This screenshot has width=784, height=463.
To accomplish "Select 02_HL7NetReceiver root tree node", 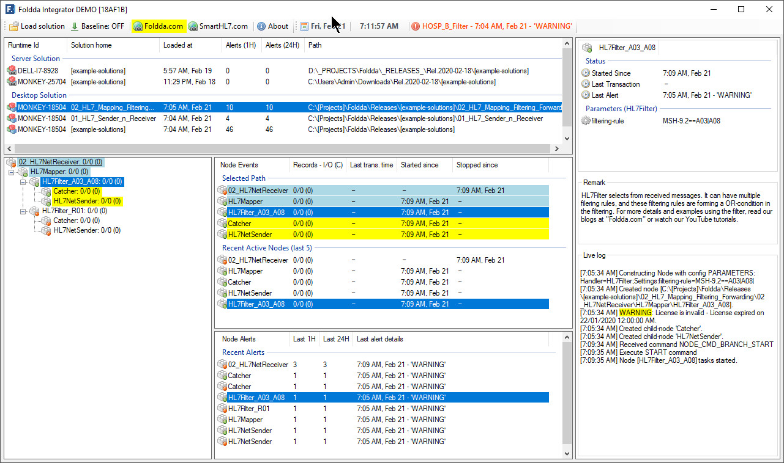I will 61,162.
